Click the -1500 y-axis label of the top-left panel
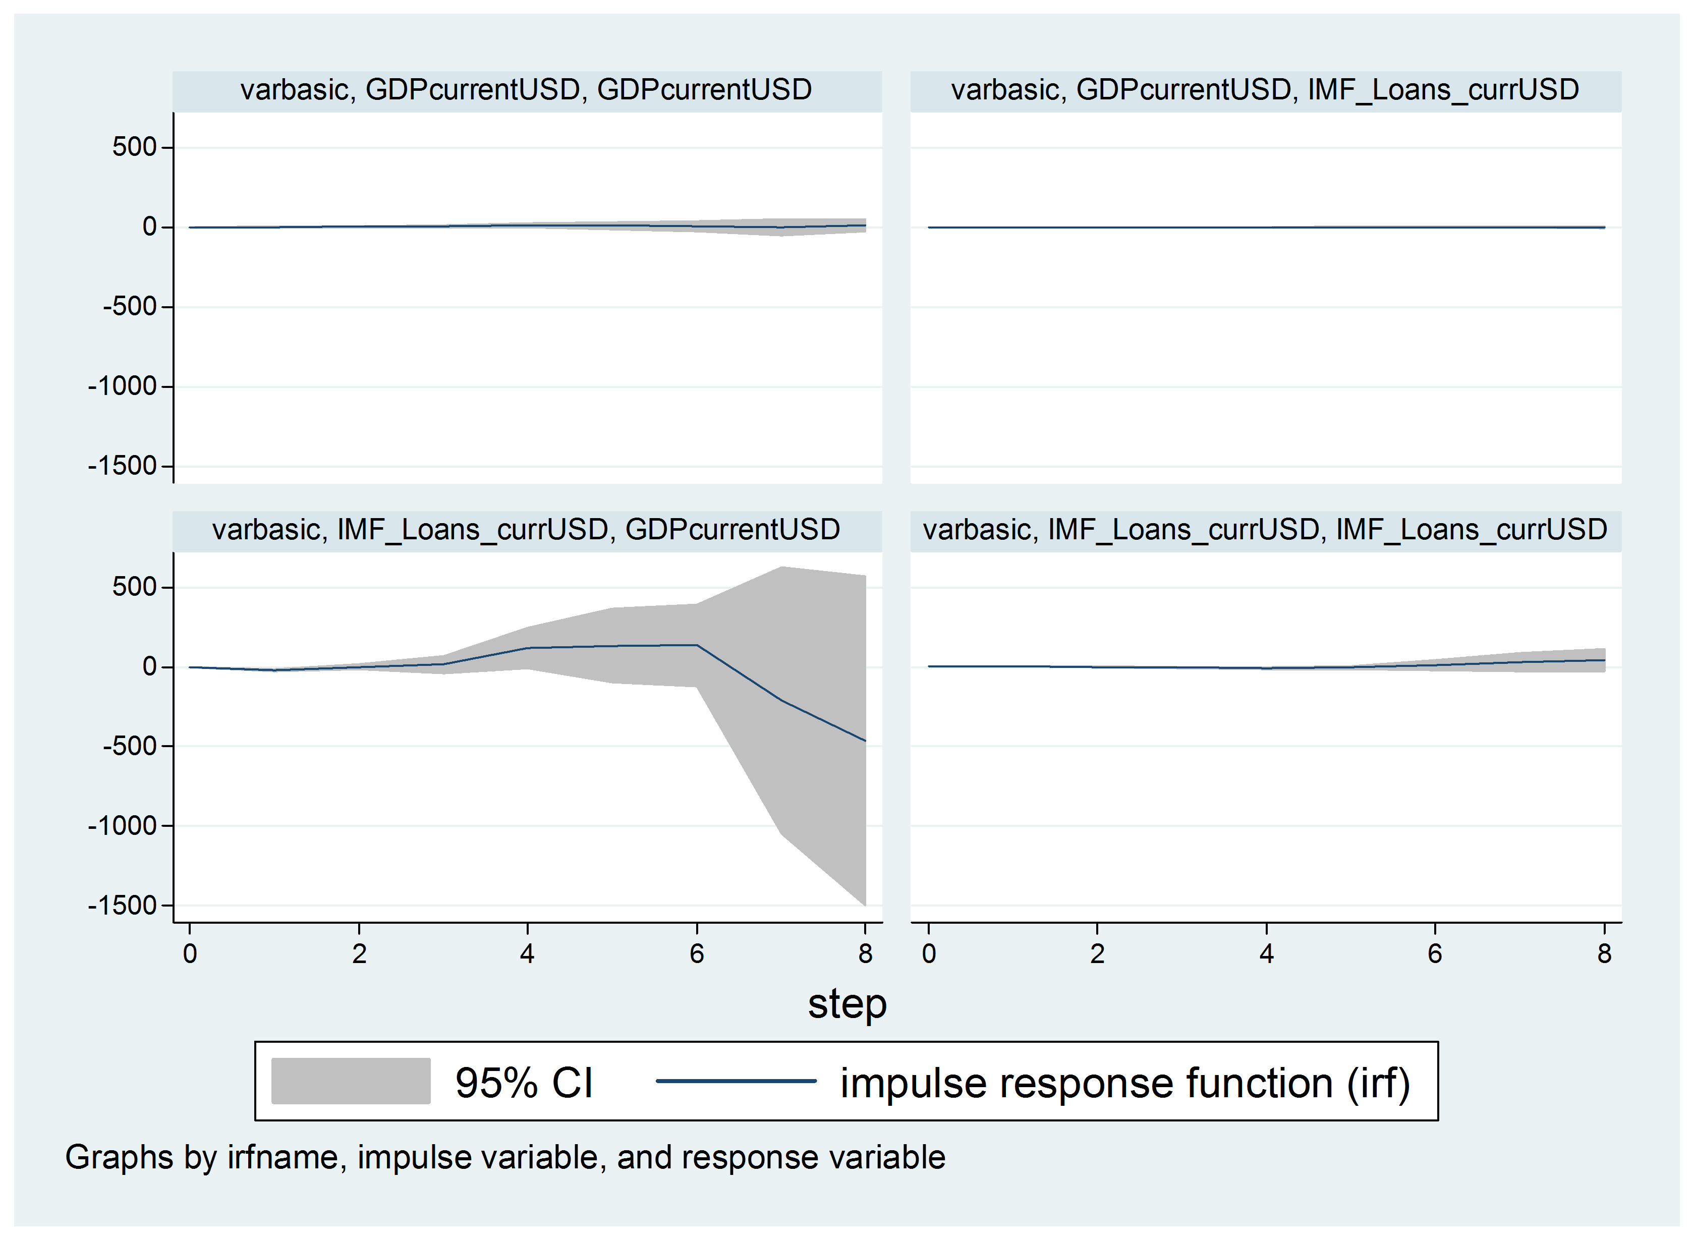Viewport: 1693px width, 1240px height. [122, 466]
